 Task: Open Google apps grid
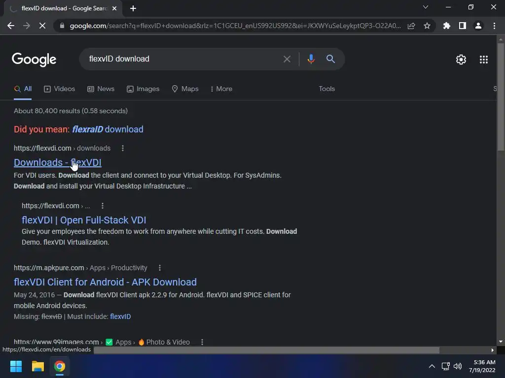point(484,60)
